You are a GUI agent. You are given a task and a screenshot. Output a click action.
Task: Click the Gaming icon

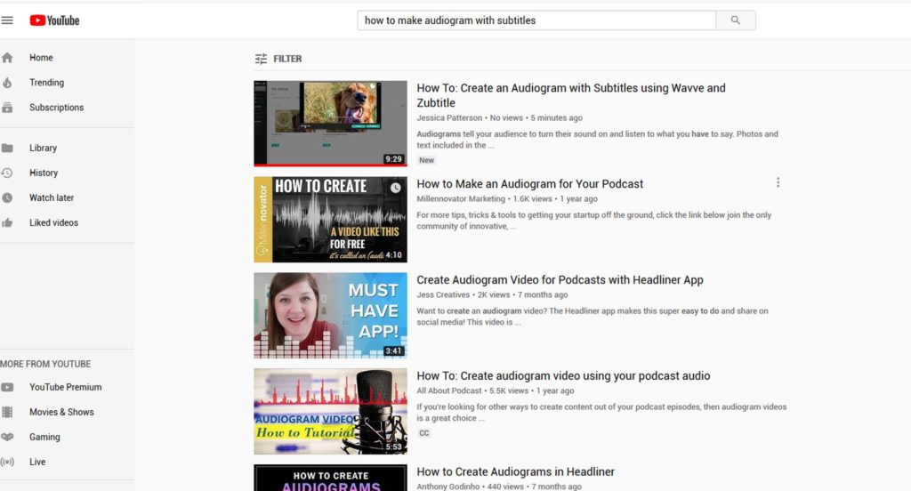pyautogui.click(x=7, y=437)
